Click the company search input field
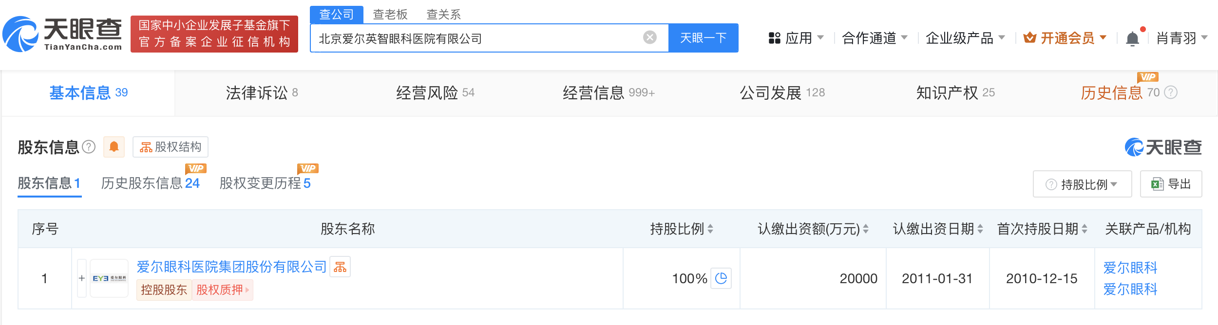The image size is (1218, 325). (477, 38)
